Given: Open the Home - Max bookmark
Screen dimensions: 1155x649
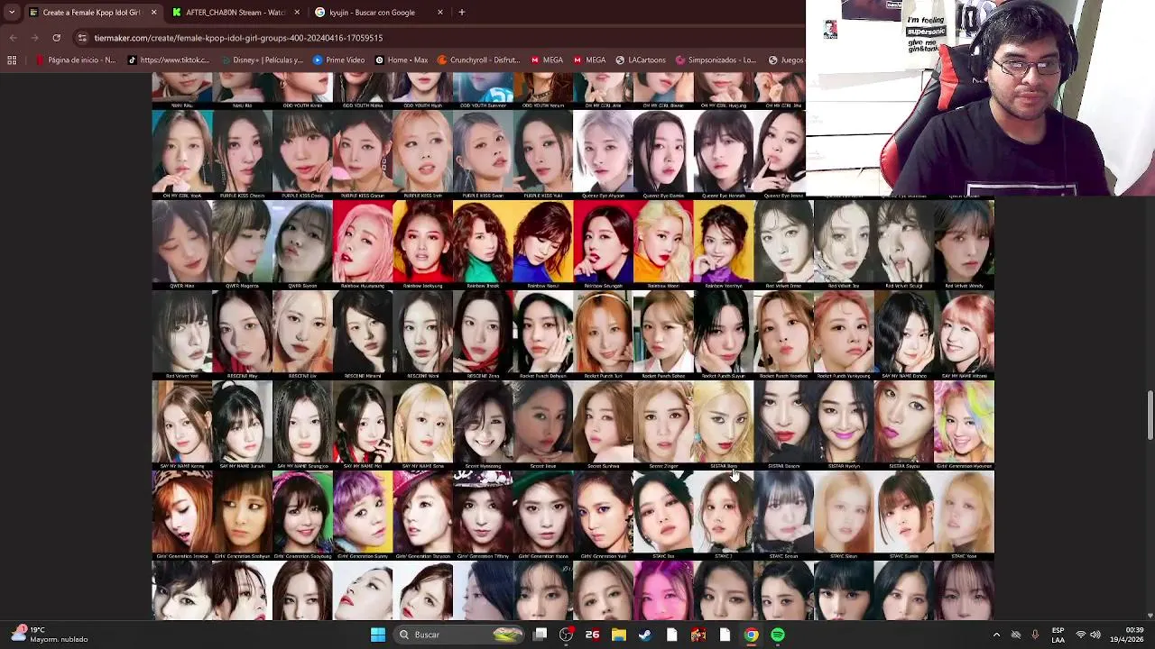Looking at the screenshot, I should 402,60.
